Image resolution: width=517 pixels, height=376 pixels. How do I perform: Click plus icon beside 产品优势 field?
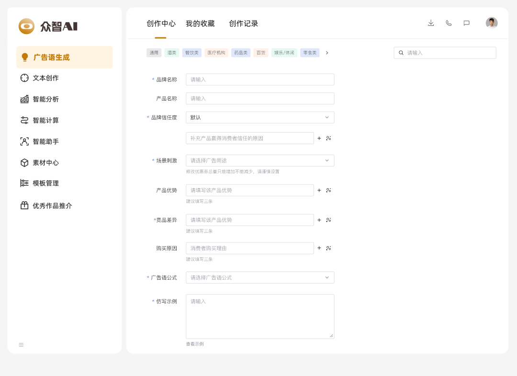point(319,190)
